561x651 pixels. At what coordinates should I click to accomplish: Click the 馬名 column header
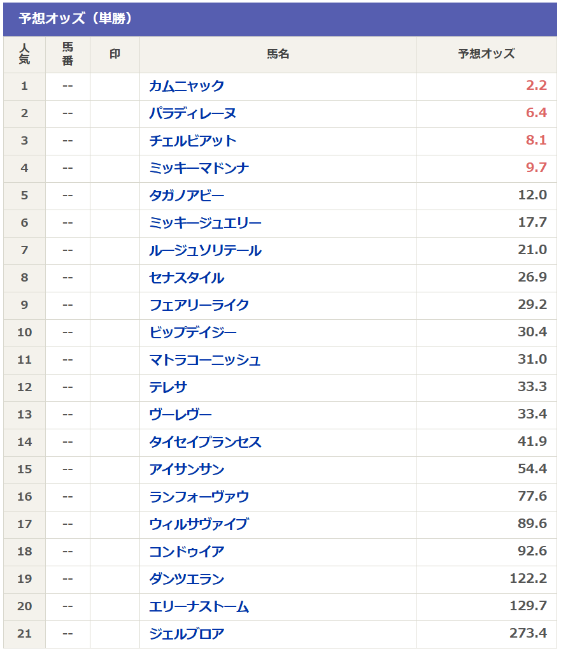[278, 54]
